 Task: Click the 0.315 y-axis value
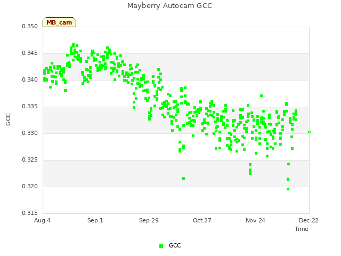[30, 213]
